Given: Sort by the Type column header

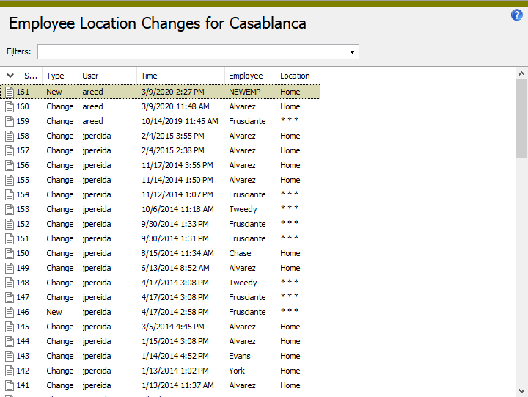Looking at the screenshot, I should tap(56, 76).
